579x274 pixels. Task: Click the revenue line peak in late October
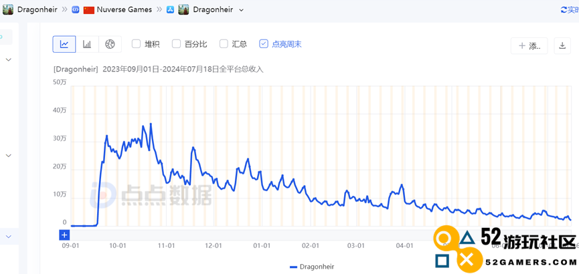point(151,124)
